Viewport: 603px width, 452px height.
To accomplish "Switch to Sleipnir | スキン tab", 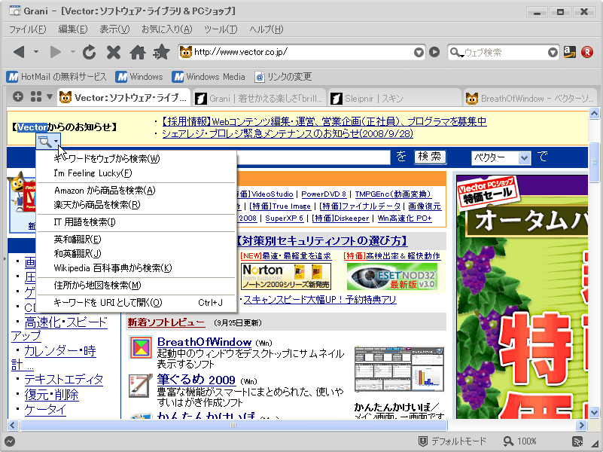I will 394,99.
